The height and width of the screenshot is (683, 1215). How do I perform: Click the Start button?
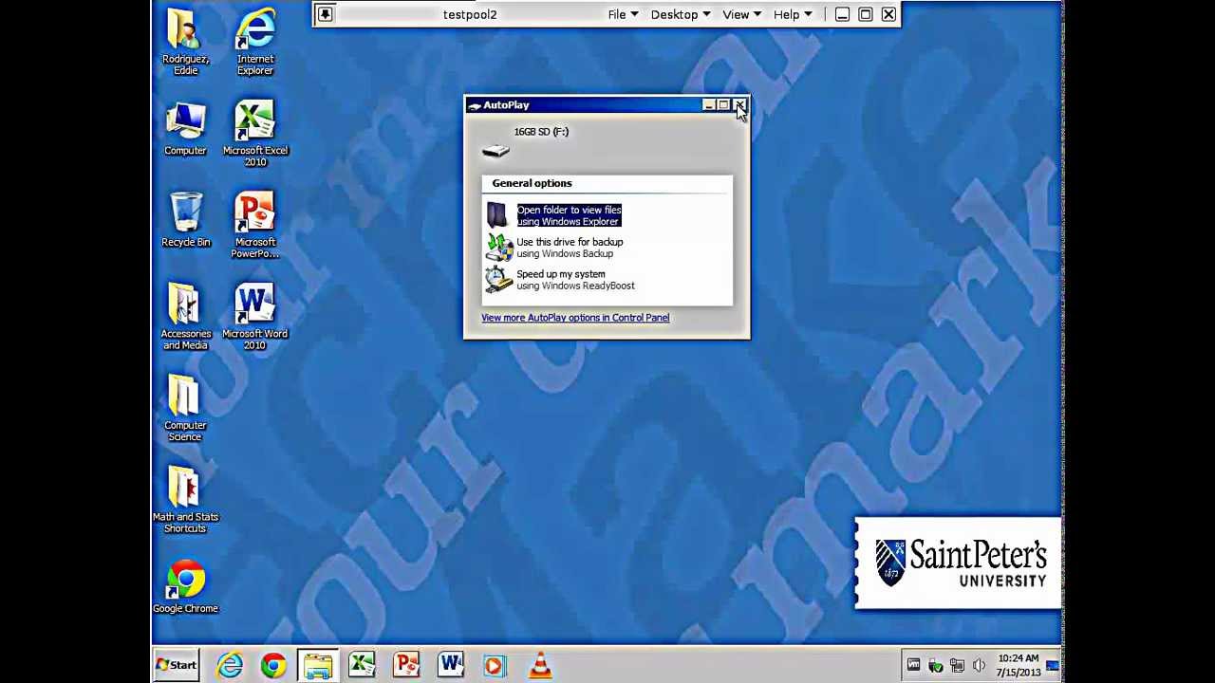coord(177,665)
